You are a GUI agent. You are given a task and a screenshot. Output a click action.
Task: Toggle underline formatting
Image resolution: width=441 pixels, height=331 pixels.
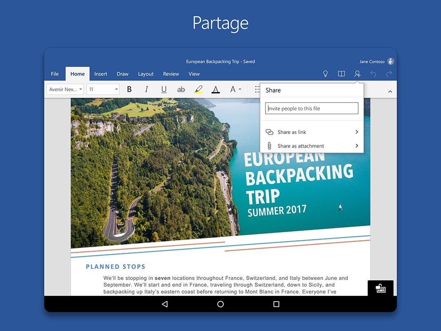tap(164, 89)
